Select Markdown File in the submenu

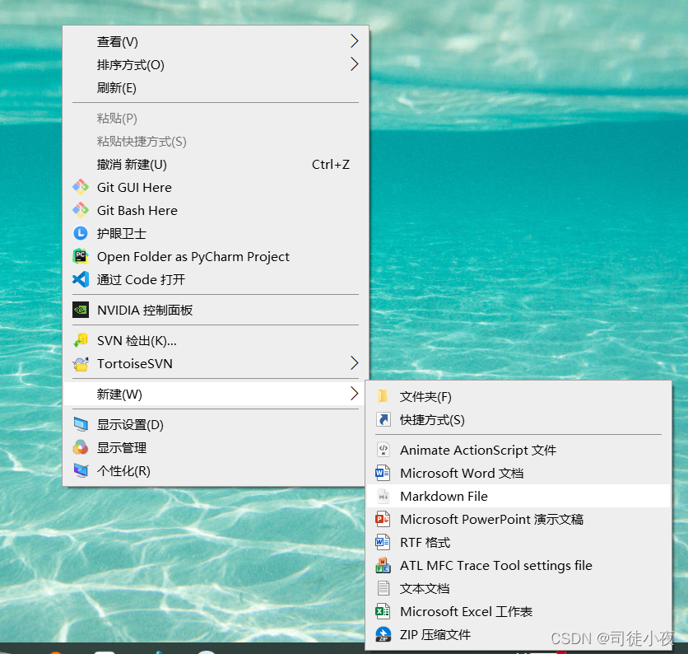(x=445, y=496)
